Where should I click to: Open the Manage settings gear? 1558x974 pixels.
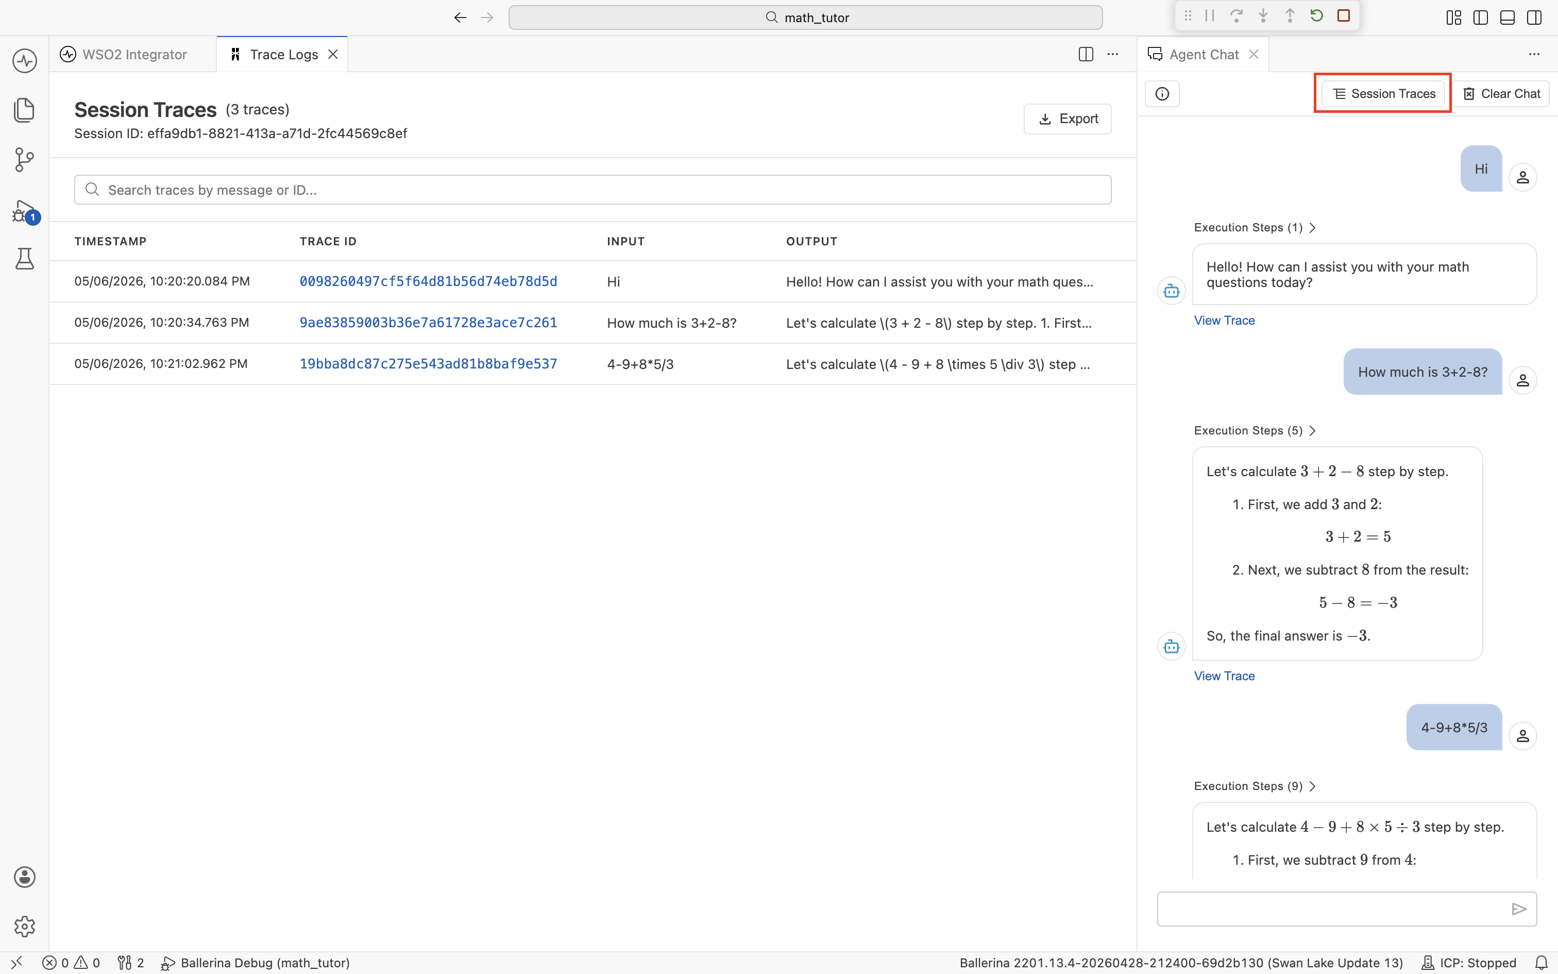pos(24,927)
